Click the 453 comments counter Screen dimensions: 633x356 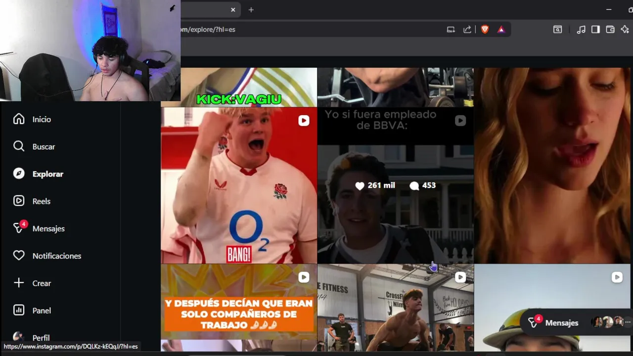[x=423, y=185]
